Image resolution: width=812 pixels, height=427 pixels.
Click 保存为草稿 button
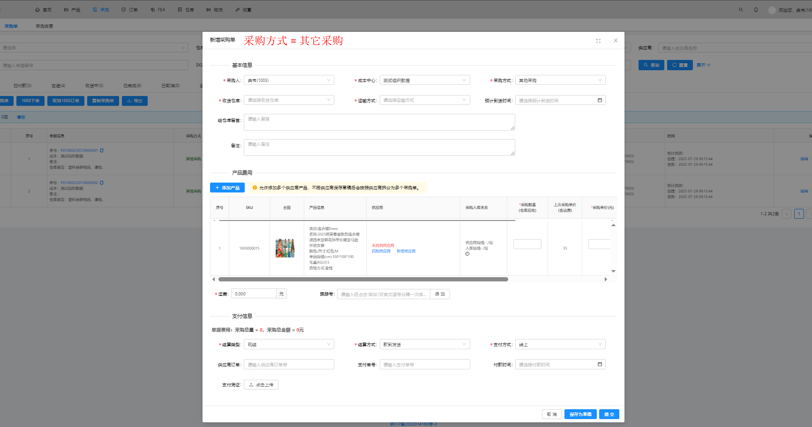coord(580,414)
